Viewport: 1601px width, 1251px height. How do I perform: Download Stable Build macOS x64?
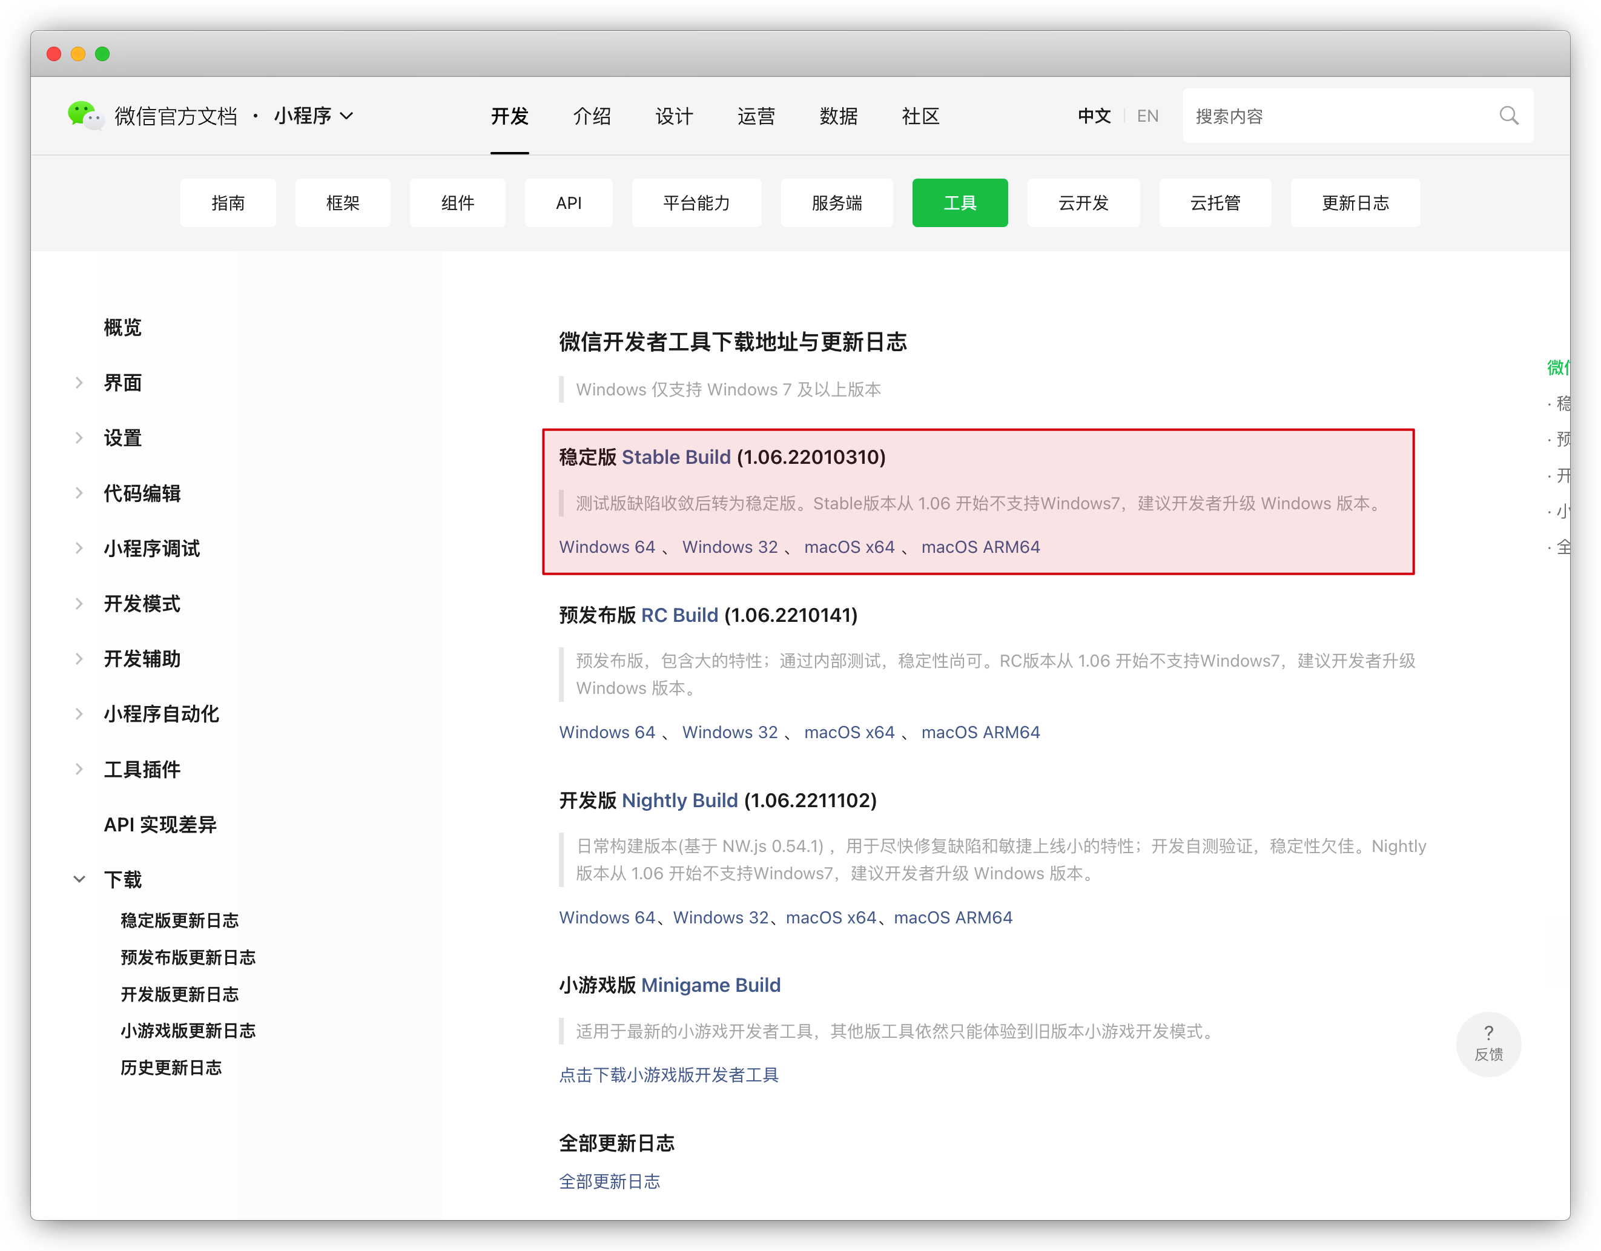849,547
